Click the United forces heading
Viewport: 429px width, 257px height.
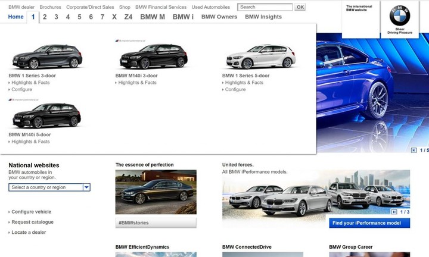tap(238, 165)
